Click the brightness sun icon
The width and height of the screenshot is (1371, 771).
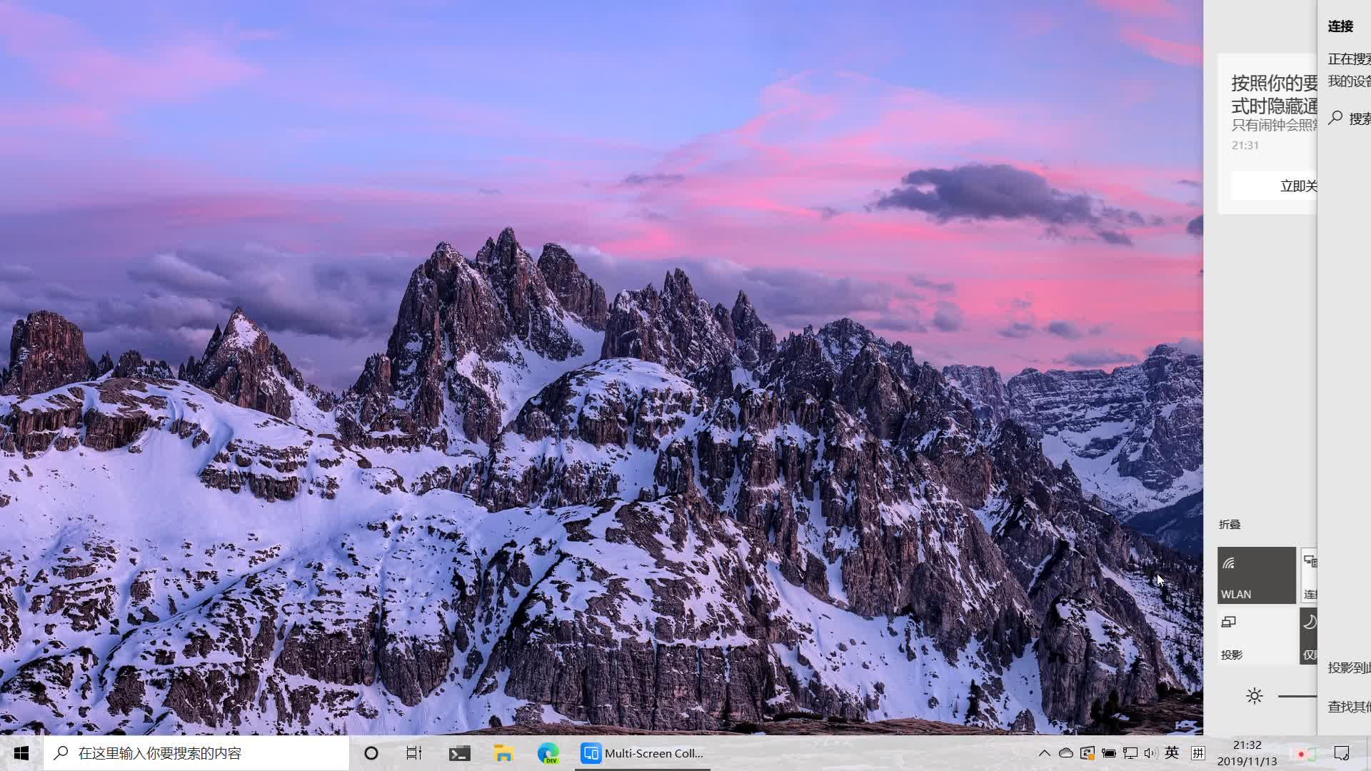[1255, 696]
